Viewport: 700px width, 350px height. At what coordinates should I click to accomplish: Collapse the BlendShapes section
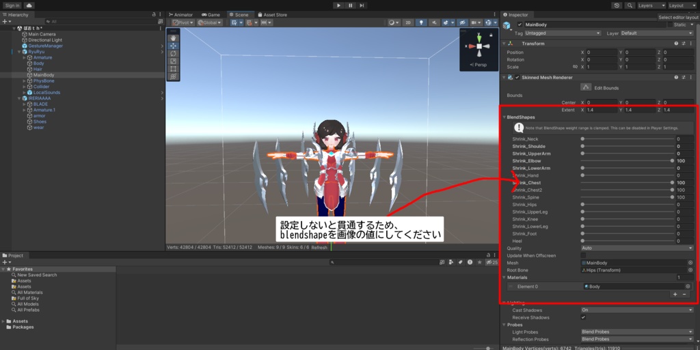coord(504,117)
